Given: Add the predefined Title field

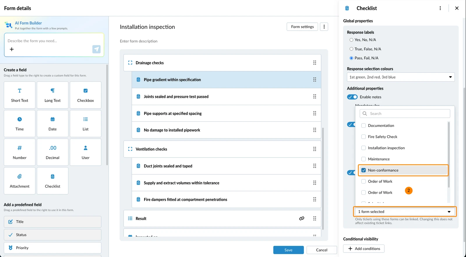Looking at the screenshot, I should [52, 222].
